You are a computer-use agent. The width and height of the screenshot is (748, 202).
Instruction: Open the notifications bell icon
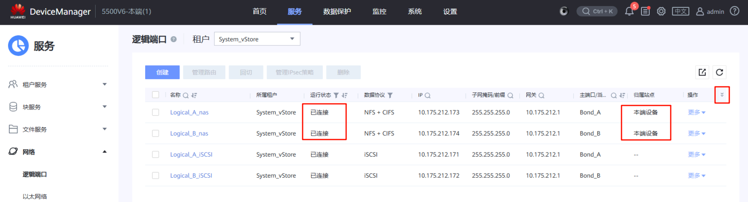tap(629, 11)
